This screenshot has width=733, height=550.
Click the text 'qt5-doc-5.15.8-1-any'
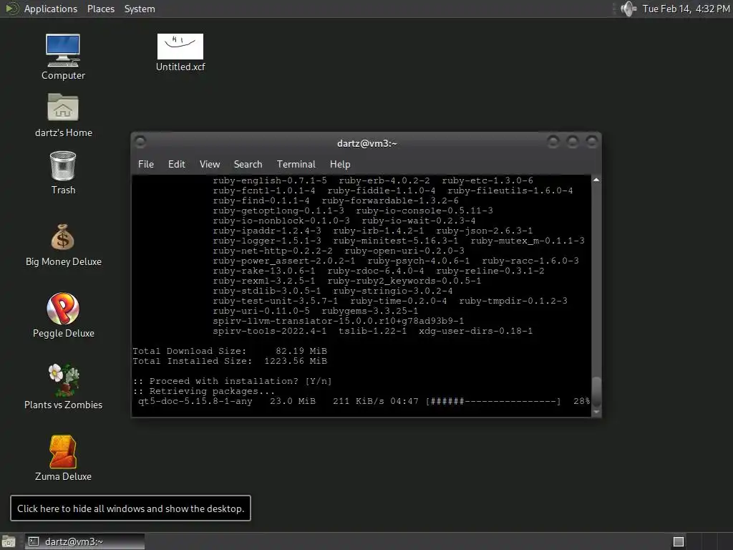point(195,401)
